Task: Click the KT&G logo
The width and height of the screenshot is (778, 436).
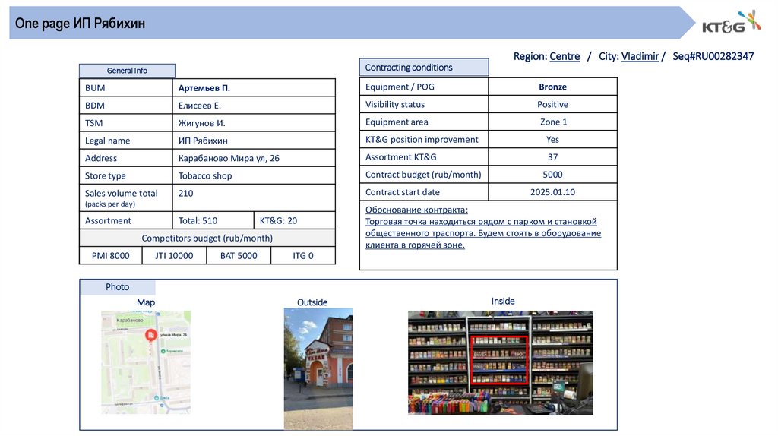Action: [731, 22]
